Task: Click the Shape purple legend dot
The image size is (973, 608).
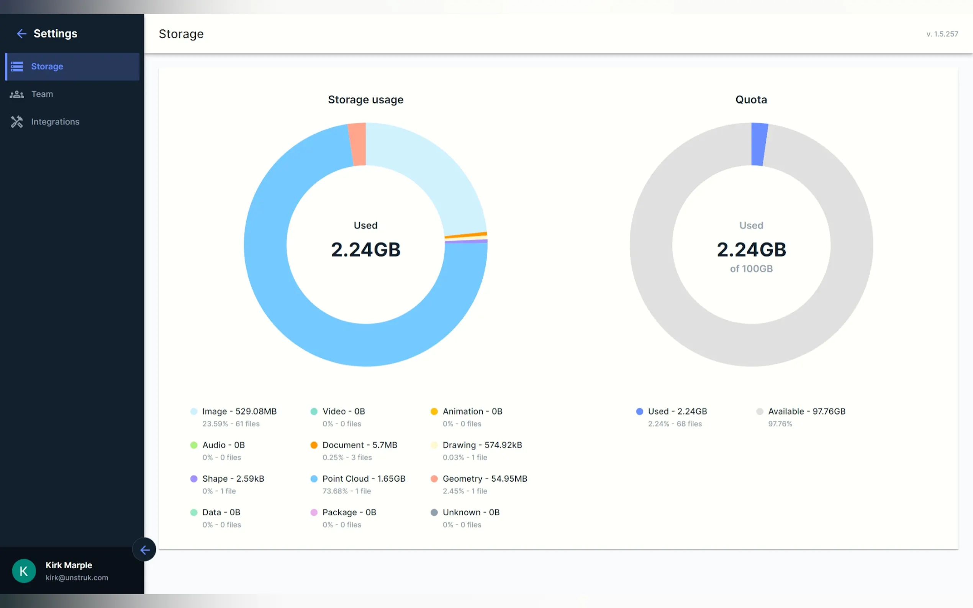Action: click(193, 479)
